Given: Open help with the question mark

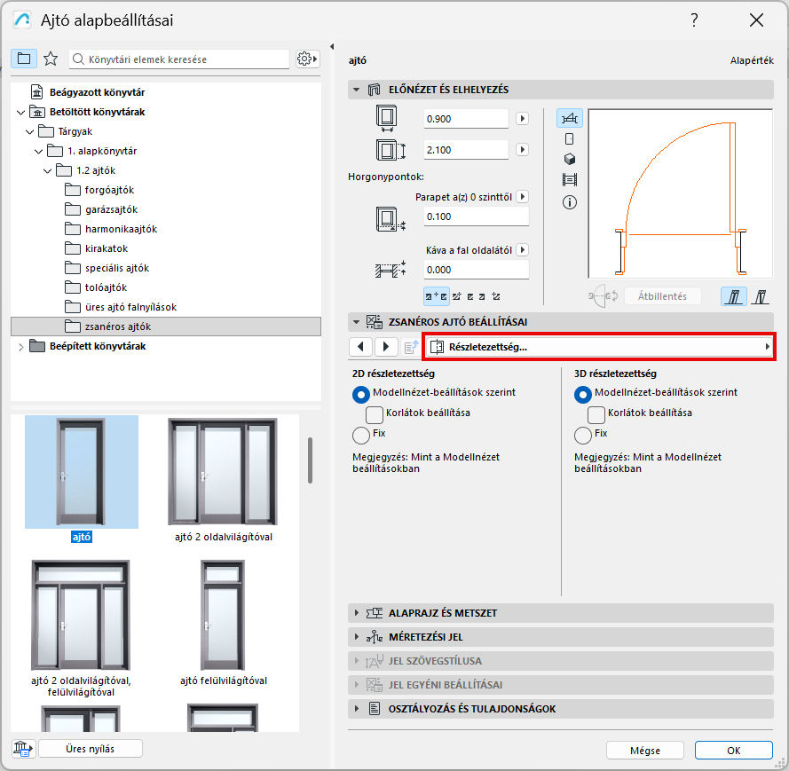Looking at the screenshot, I should 694,20.
